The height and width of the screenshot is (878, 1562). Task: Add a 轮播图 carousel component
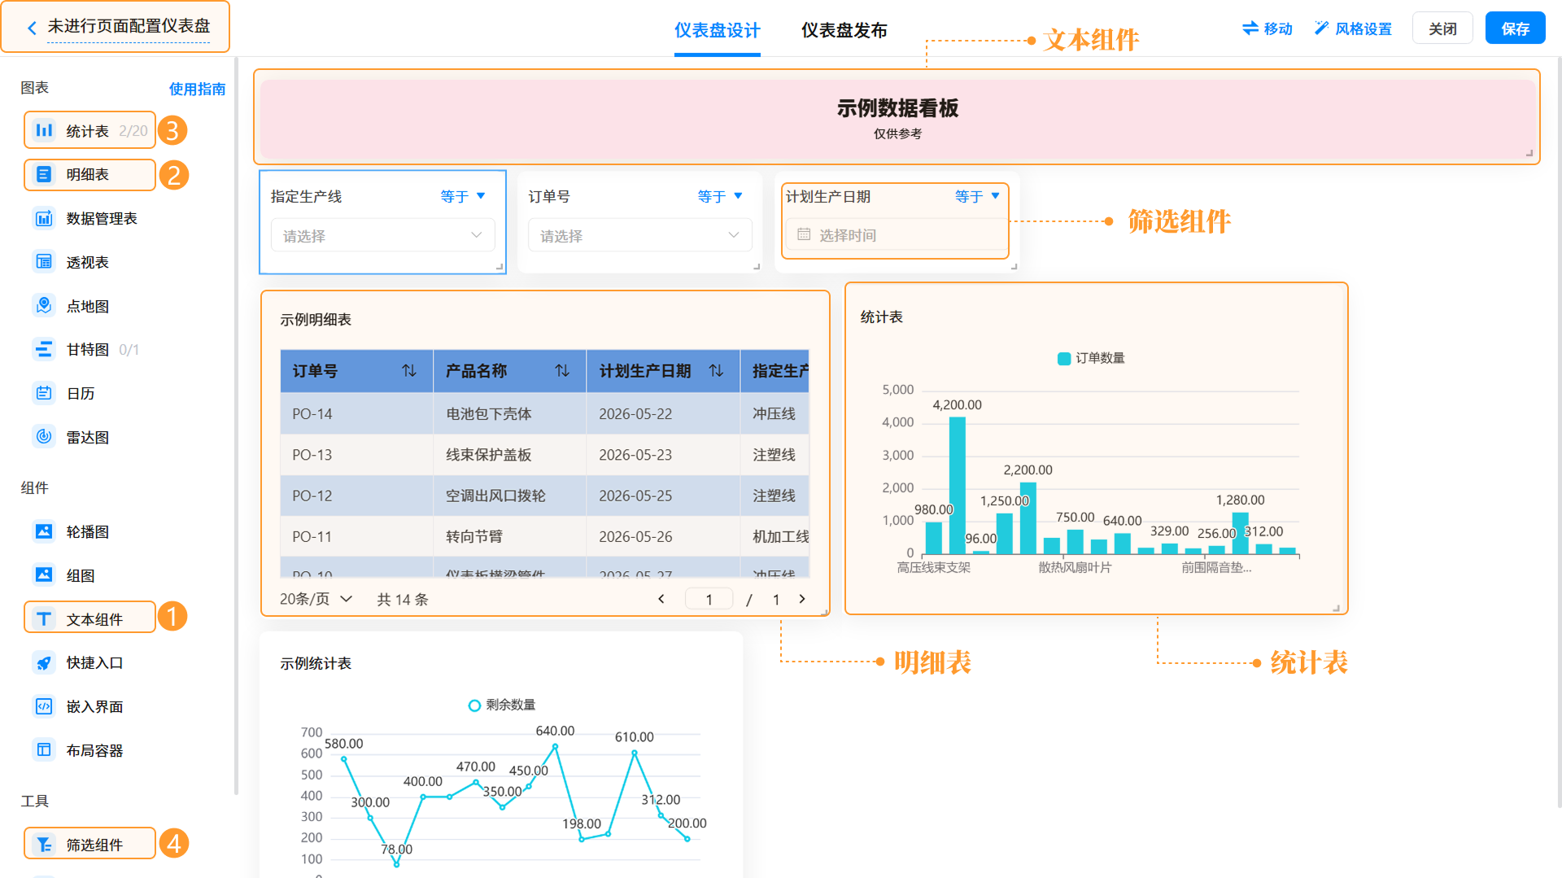click(x=44, y=531)
